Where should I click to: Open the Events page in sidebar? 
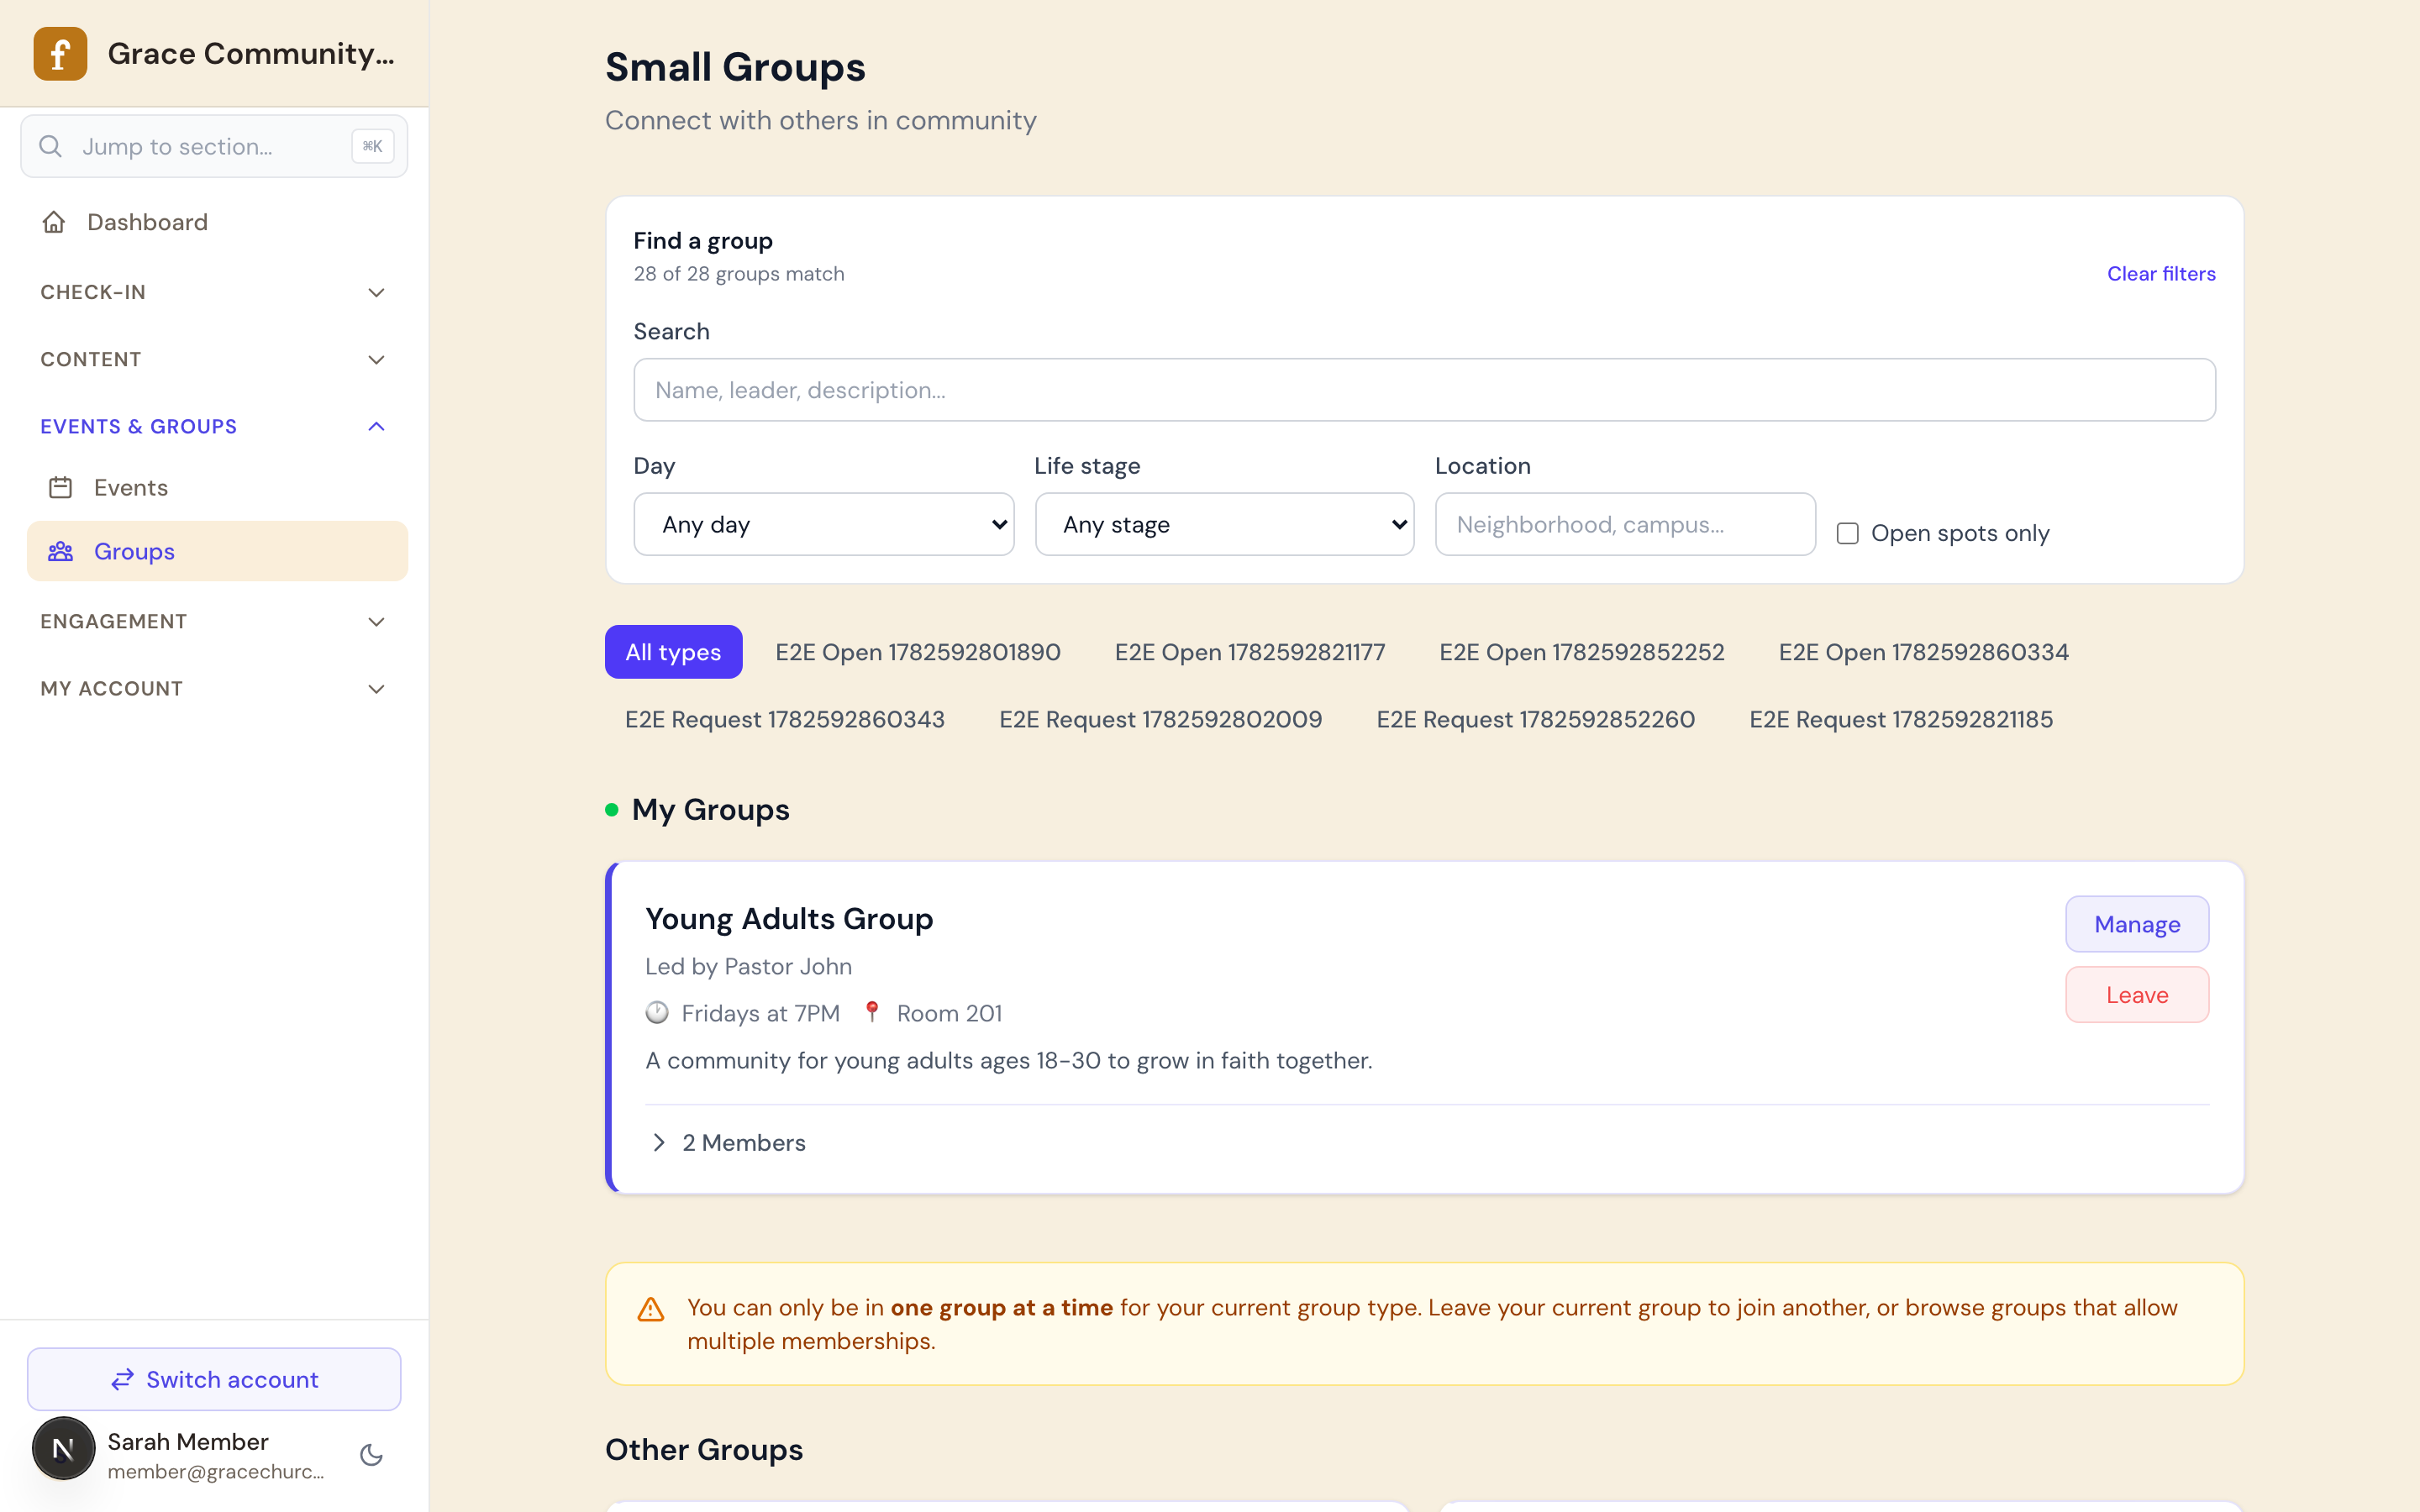(x=217, y=488)
